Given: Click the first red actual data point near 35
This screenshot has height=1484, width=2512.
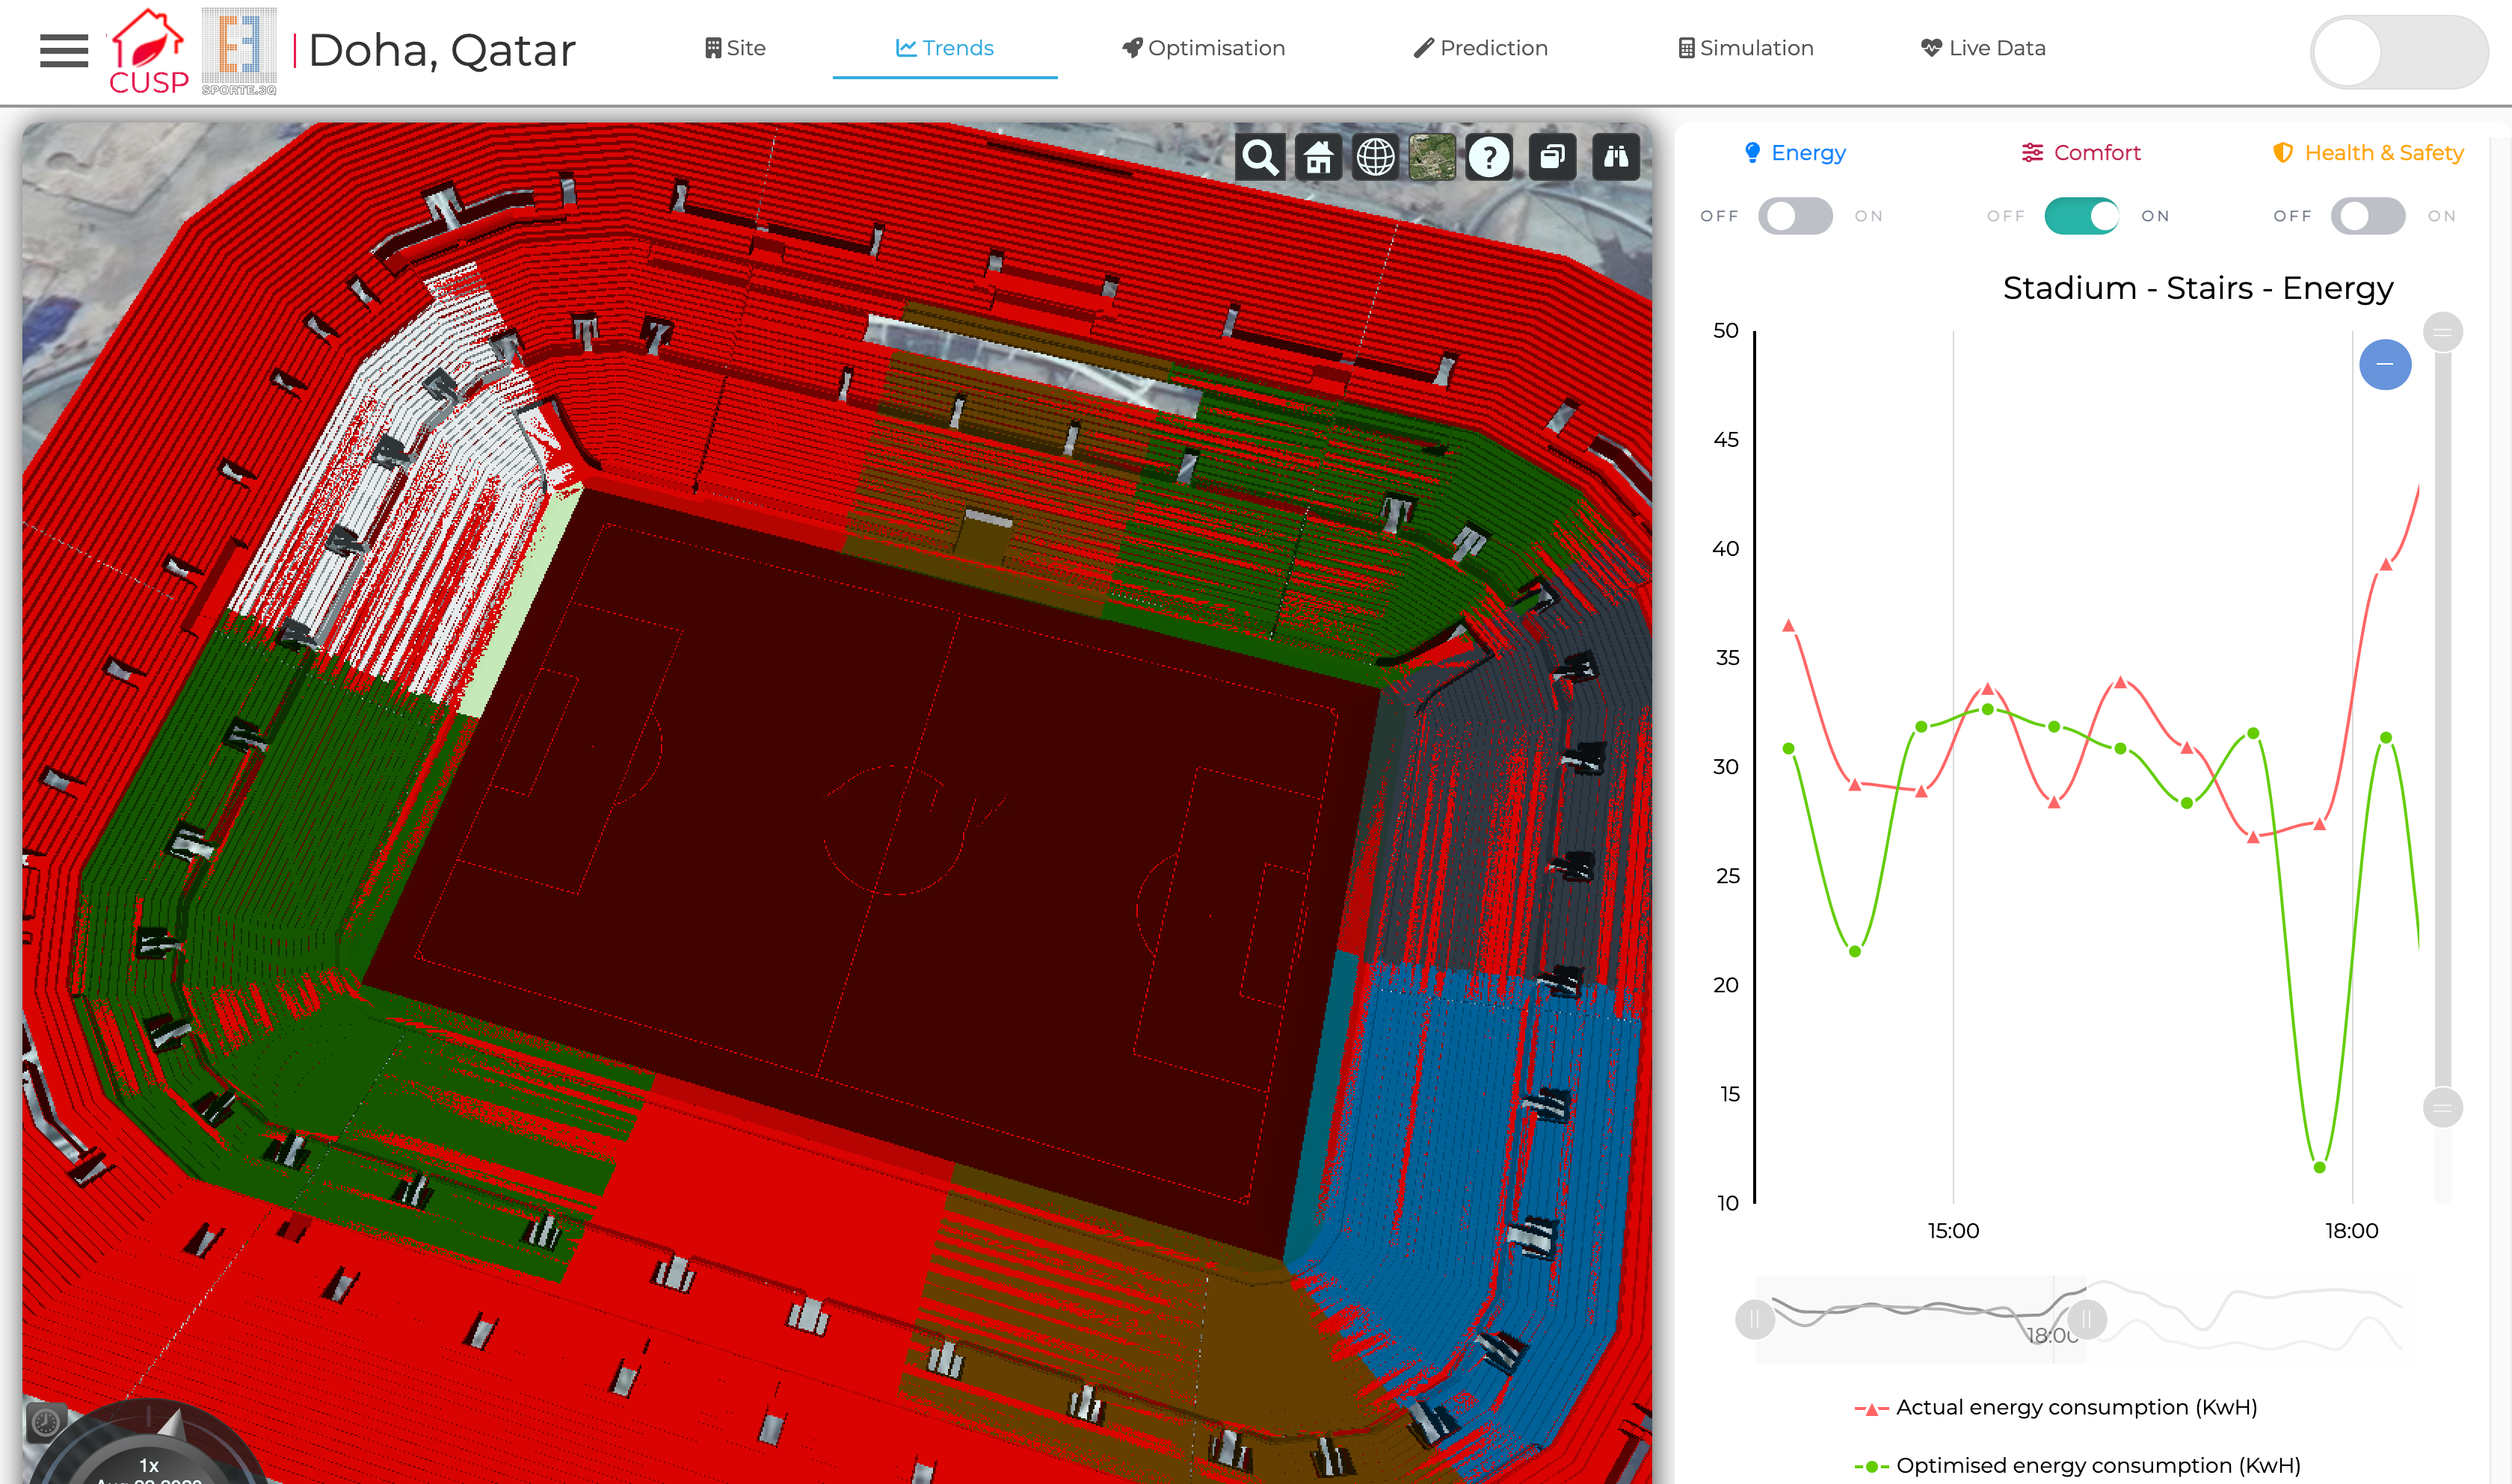Looking at the screenshot, I should point(1789,626).
